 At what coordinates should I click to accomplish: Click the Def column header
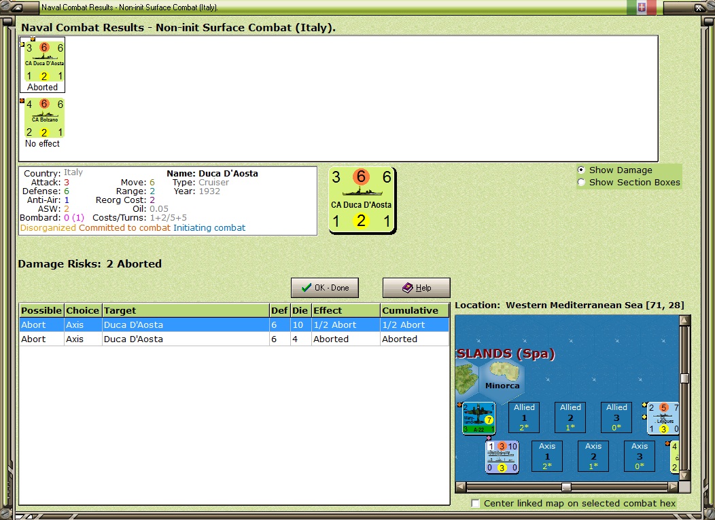(x=279, y=310)
